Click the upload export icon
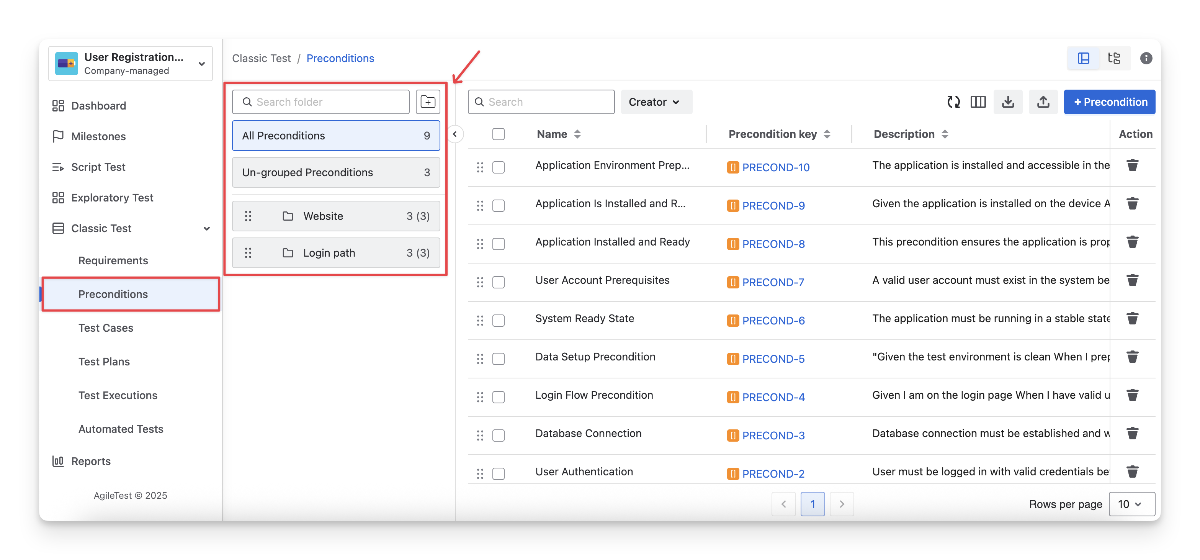The width and height of the screenshot is (1200, 560). tap(1043, 102)
